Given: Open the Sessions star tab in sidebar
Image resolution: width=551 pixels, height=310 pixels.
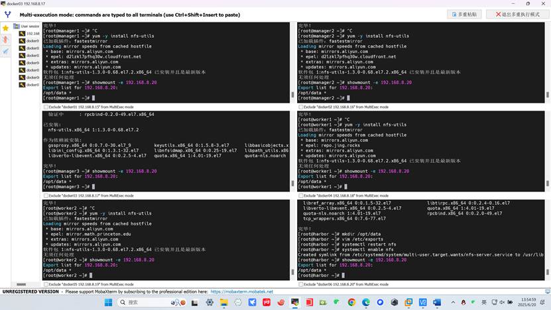Looking at the screenshot, I should pos(5,28).
